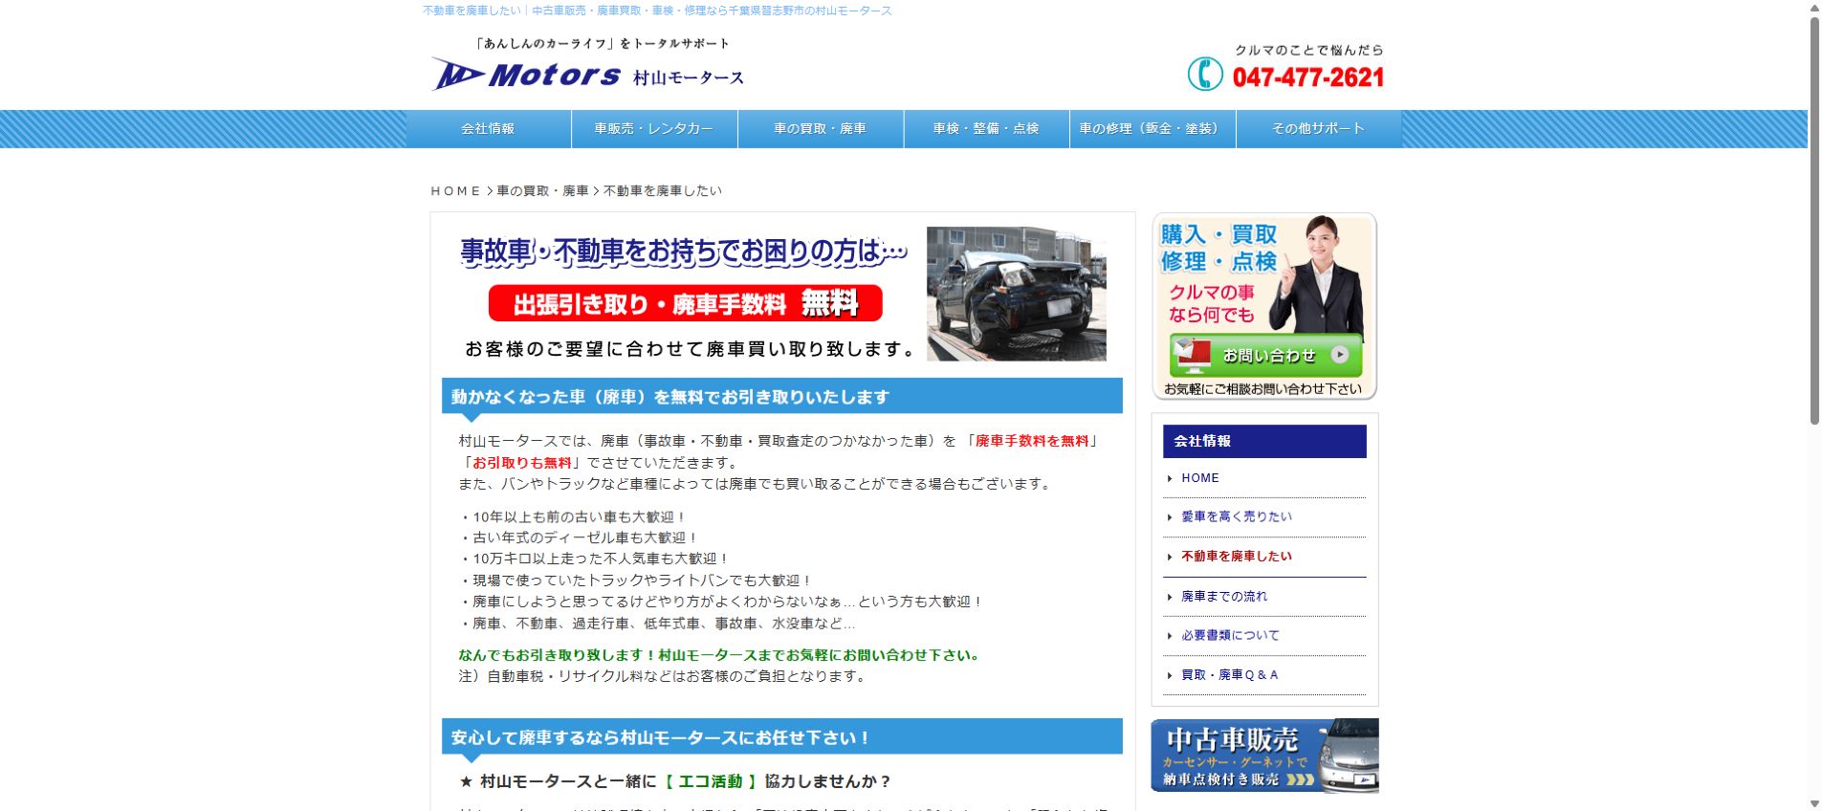Viewport: 1822px width, 811px height.
Task: Click the phone number 047-477-2621
Action: tap(1308, 77)
